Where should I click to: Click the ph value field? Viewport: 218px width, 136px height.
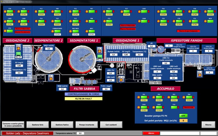pos(152,46)
